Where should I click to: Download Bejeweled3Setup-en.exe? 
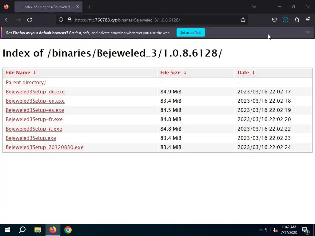[x=35, y=101]
